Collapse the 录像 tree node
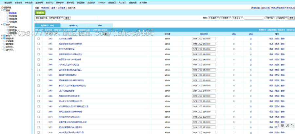This screenshot has height=134, width=295. click(x=2, y=24)
